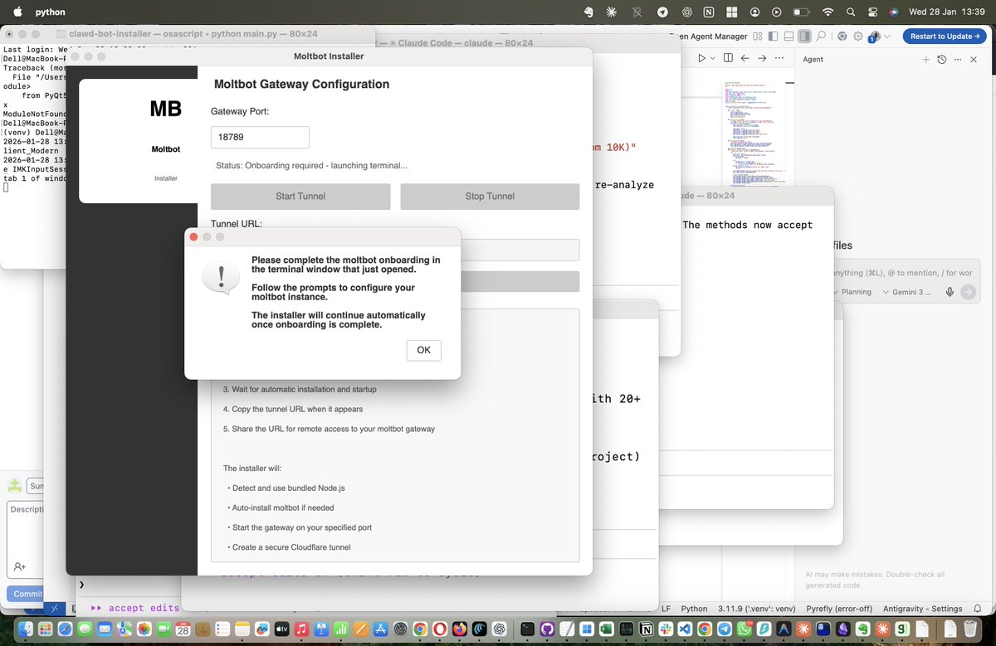Run the Python file with play icon
This screenshot has height=646, width=996.
point(701,58)
